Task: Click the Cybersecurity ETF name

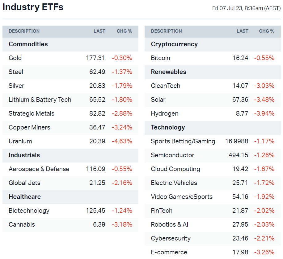Action: pyautogui.click(x=171, y=238)
